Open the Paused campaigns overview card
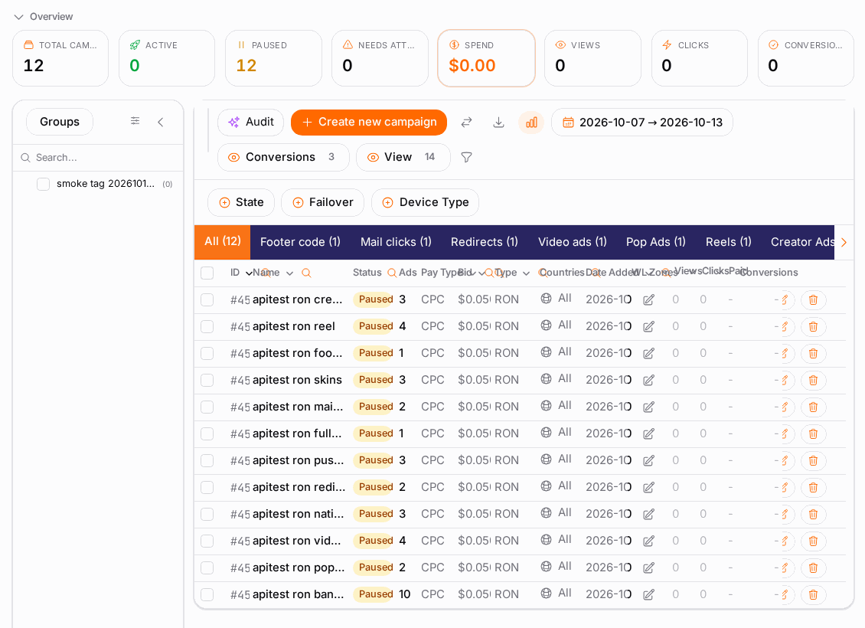The image size is (865, 628). coord(273,58)
